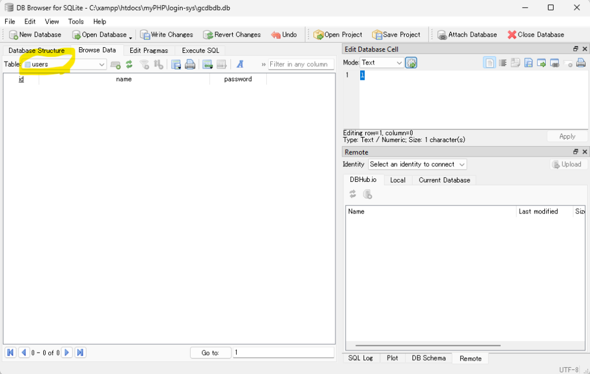Switch to the Database Structure tab
The height and width of the screenshot is (374, 590).
point(37,51)
